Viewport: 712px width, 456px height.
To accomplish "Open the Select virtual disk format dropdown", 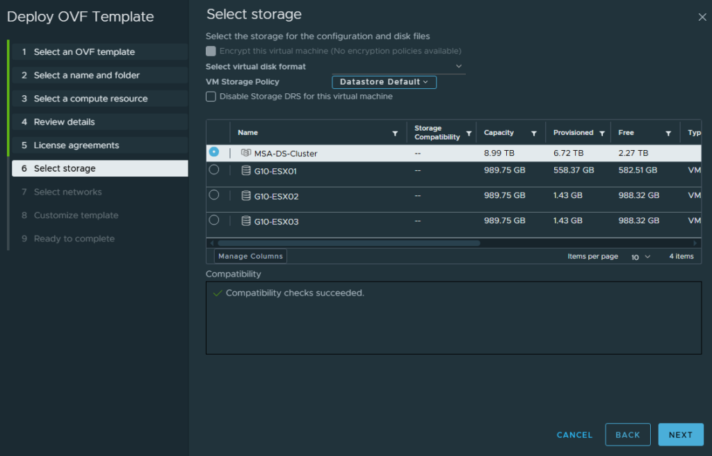I will tap(398, 66).
